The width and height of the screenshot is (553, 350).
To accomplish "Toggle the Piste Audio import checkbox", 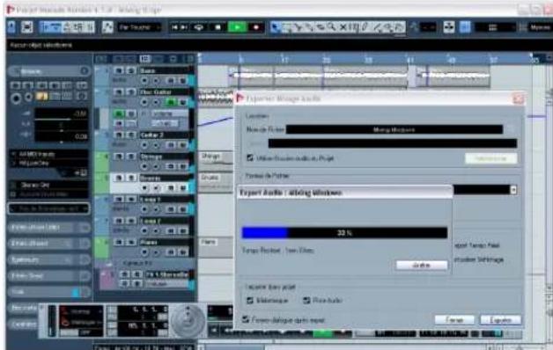I will pos(306,301).
